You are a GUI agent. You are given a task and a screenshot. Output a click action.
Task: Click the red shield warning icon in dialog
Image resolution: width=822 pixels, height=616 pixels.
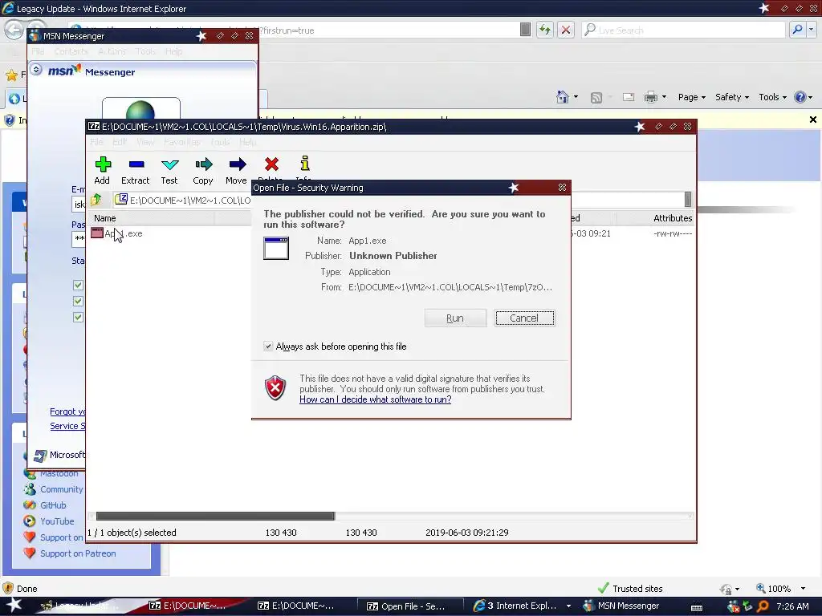(x=275, y=388)
